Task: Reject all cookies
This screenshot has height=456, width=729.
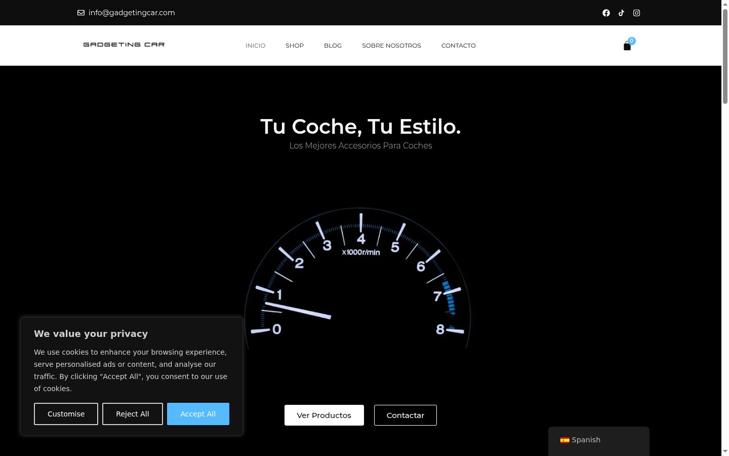Action: 133,414
